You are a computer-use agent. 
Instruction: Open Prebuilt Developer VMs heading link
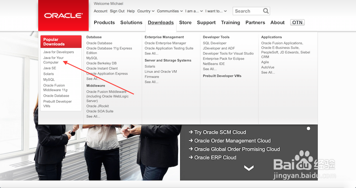coord(222,76)
